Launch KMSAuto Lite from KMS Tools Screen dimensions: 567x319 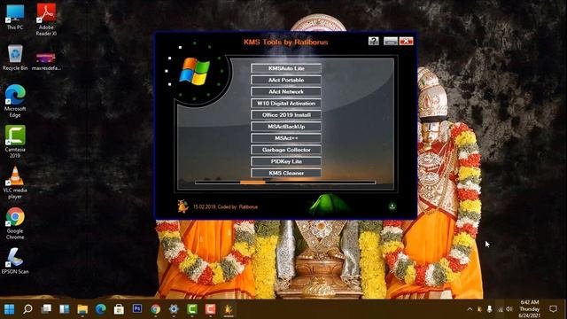286,68
